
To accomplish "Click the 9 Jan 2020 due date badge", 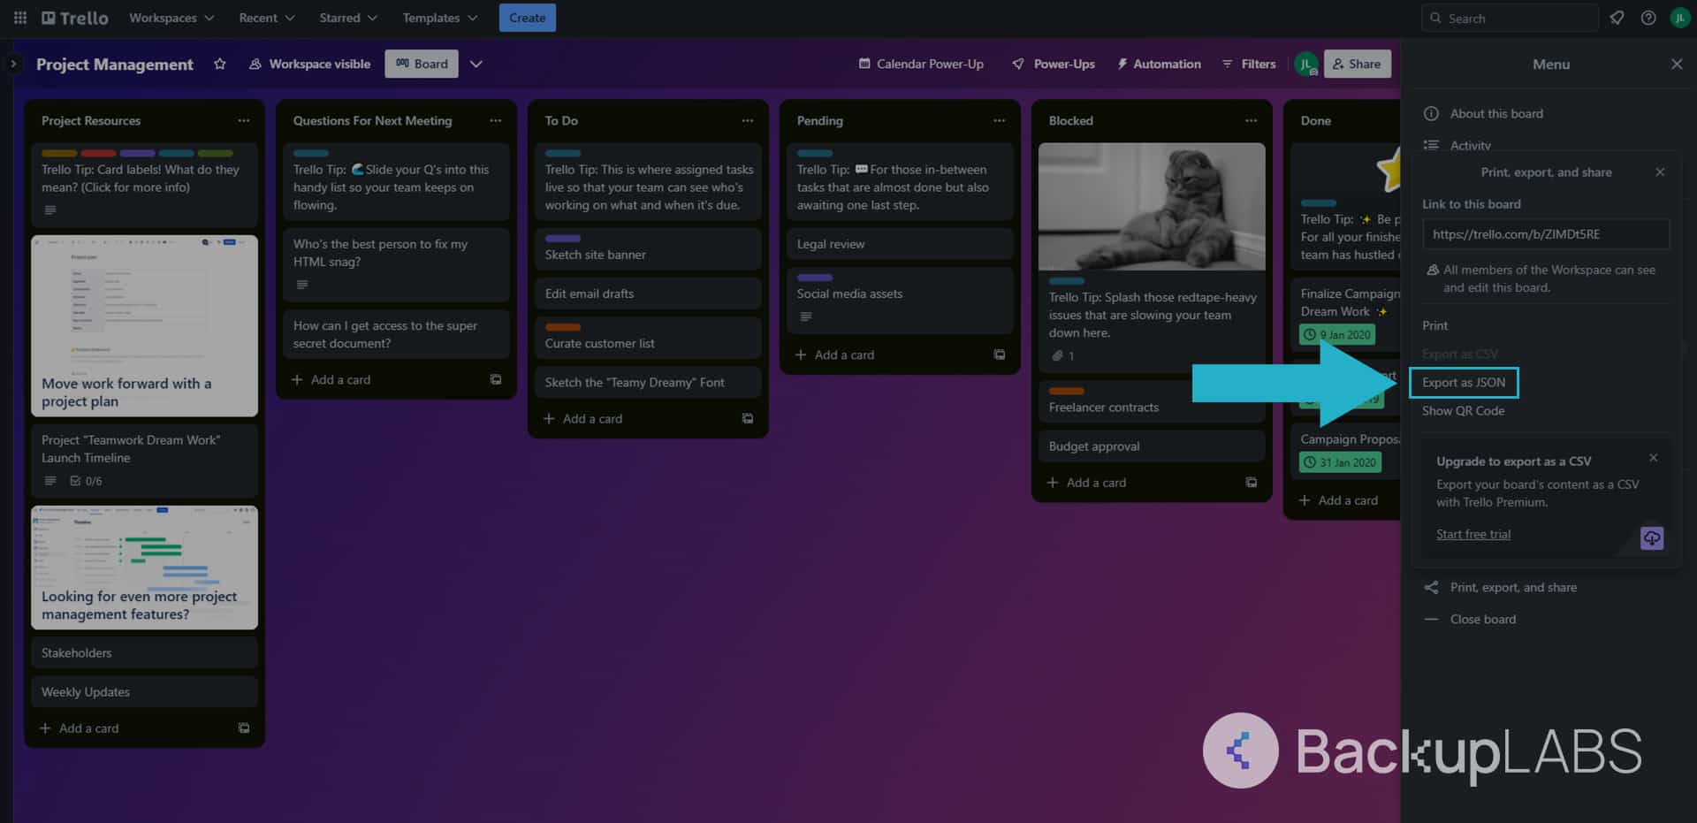I will 1337,335.
